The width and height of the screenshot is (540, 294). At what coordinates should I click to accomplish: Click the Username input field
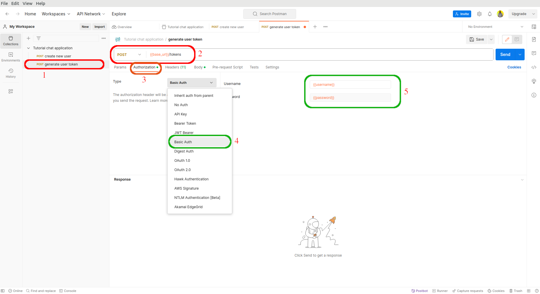click(x=350, y=85)
